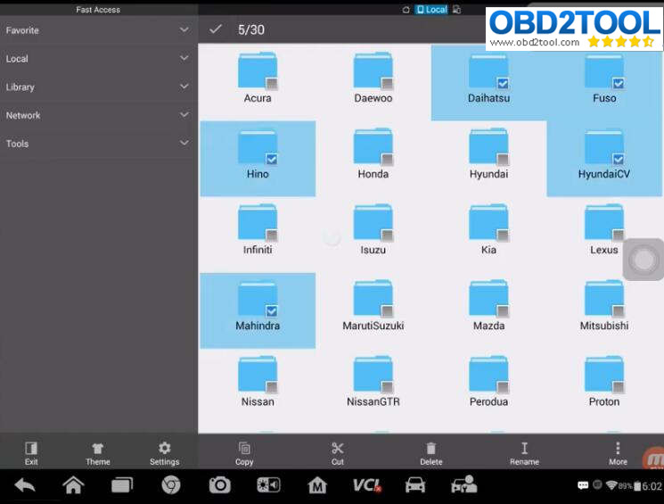Open the car with technician service icon
The width and height of the screenshot is (664, 504).
(x=464, y=485)
